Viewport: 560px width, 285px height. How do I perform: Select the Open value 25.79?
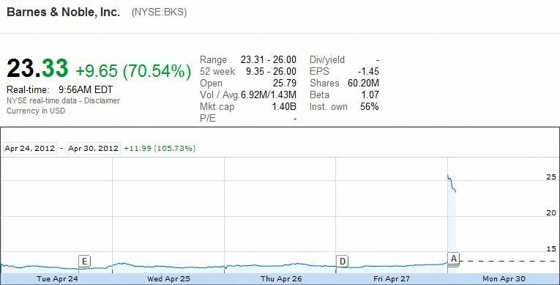(285, 83)
